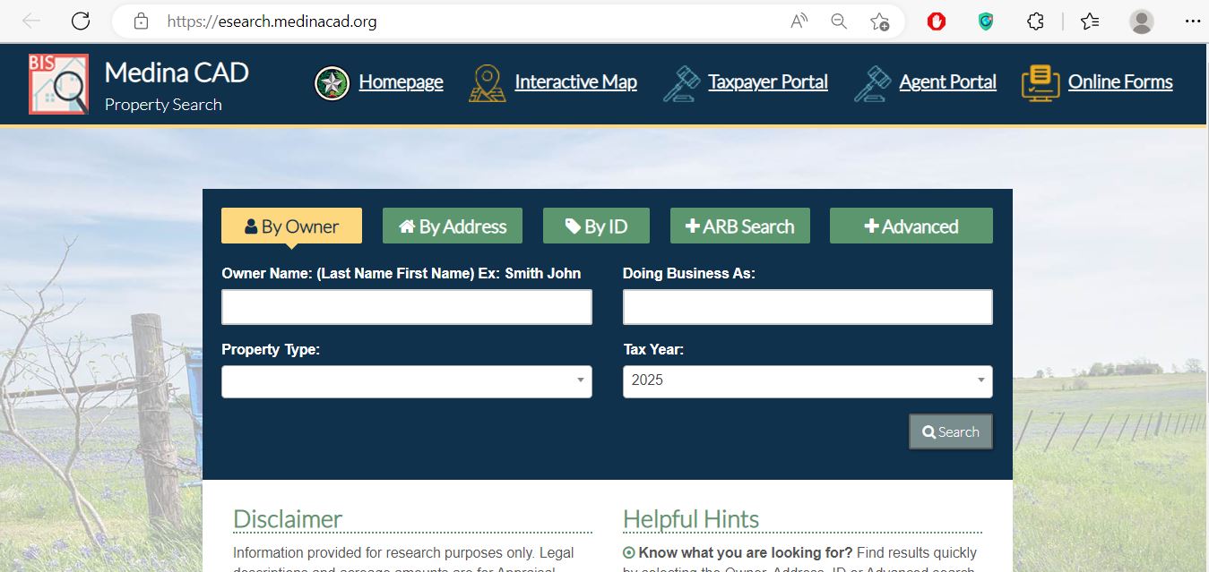Switch to the By ID tab
The width and height of the screenshot is (1209, 572).
tap(596, 226)
